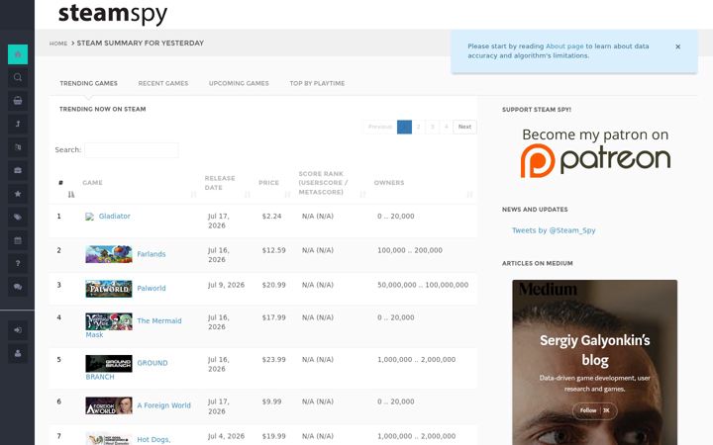
Task: Click Palworld owners 50,000,000 .. 100,000,000
Action: tap(423, 285)
